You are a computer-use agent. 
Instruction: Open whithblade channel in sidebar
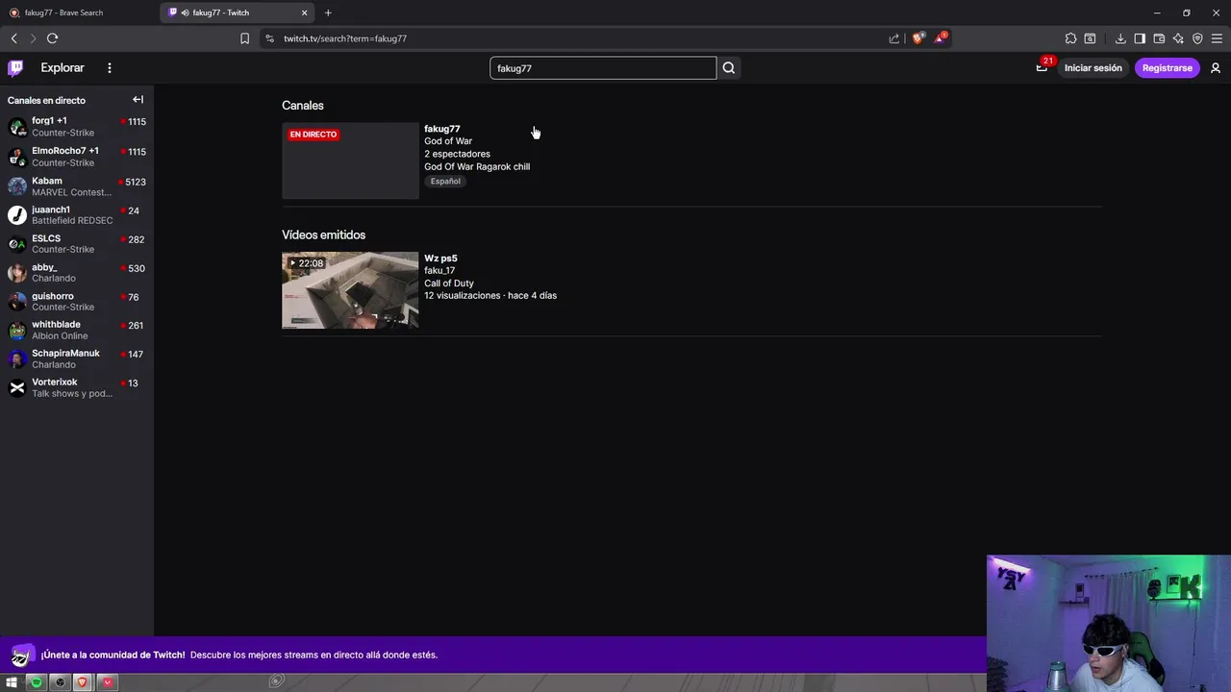point(77,330)
